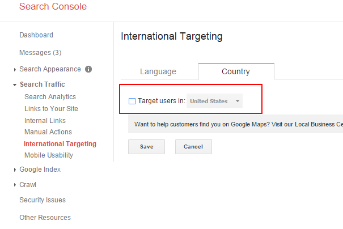The height and width of the screenshot is (229, 343).
Task: Expand the Crawl section arrow
Action: pos(15,185)
